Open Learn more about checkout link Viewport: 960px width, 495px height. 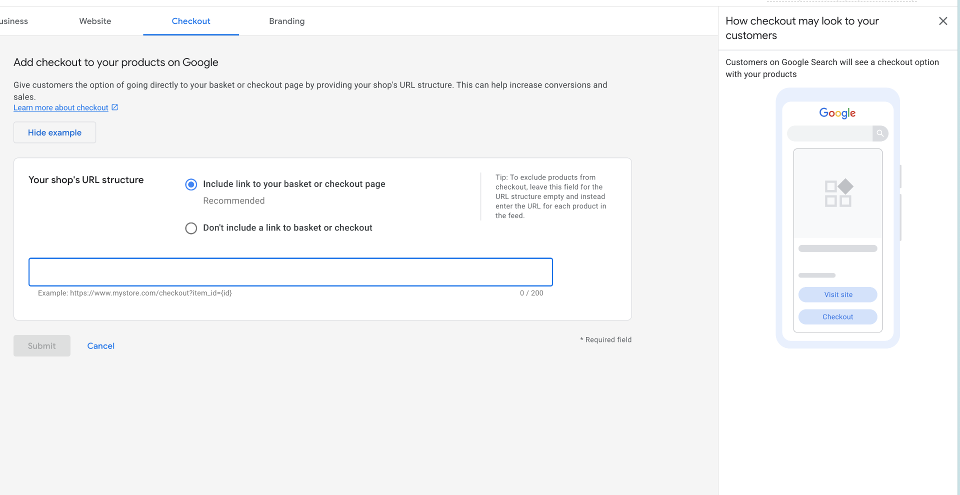[x=61, y=108]
